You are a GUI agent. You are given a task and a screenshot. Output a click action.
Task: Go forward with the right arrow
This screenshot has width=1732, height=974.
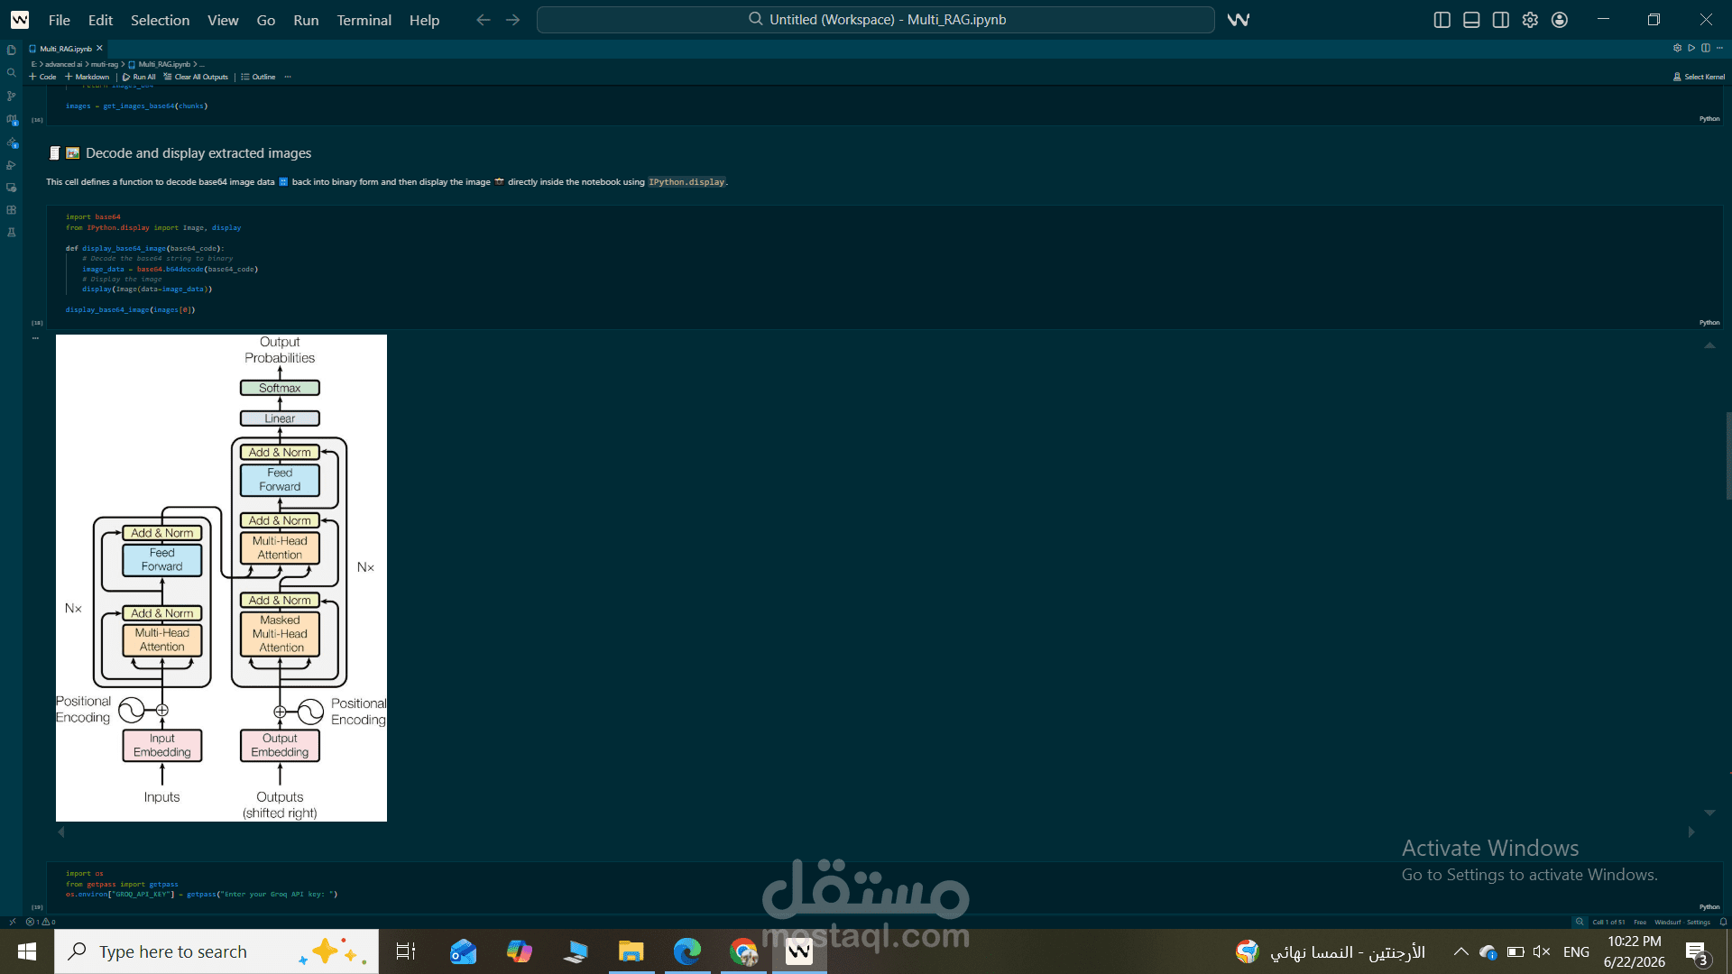click(x=513, y=20)
